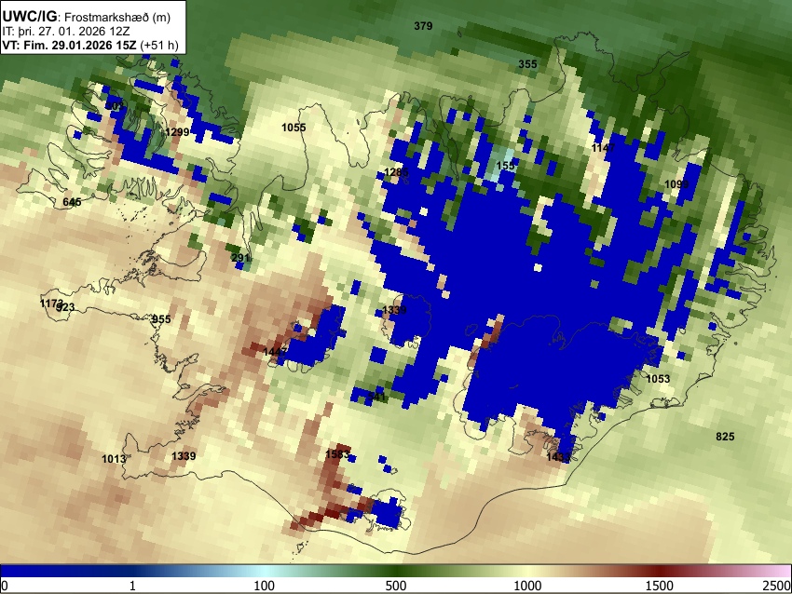Viewport: 792px width, 594px height.
Task: Select the 1299 value in the Westfjords
Action: coord(177,132)
